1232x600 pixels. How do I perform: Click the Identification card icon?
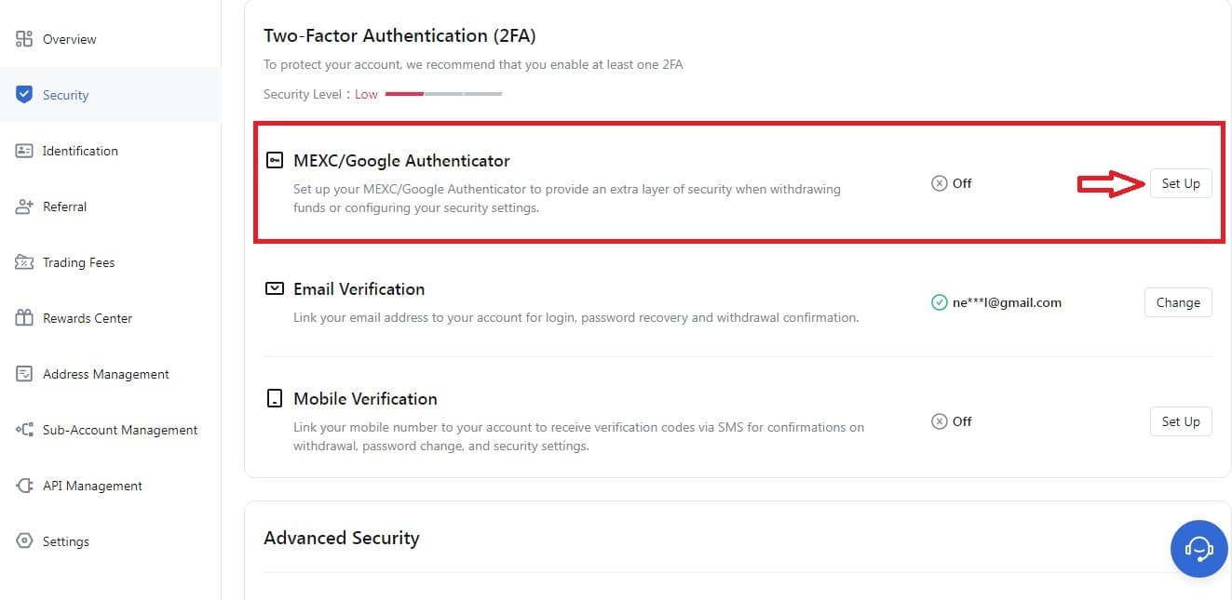tap(24, 151)
